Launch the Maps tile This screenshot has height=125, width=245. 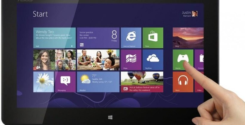click(x=131, y=60)
